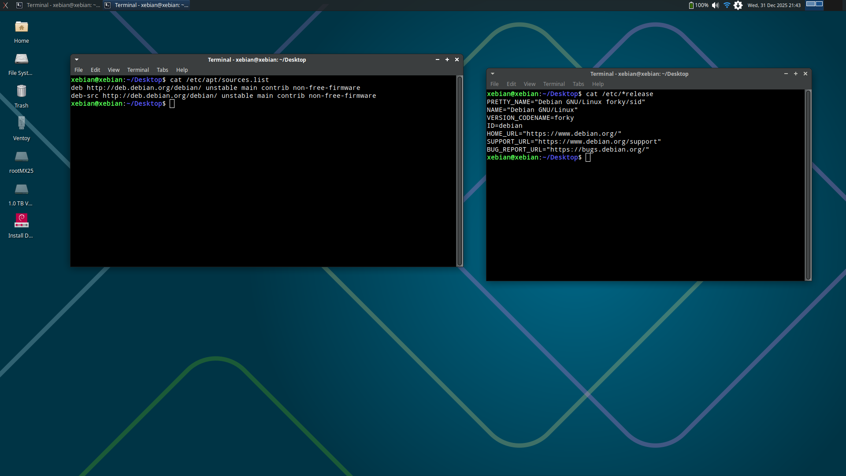The width and height of the screenshot is (846, 476).
Task: Open the File System desktop icon
Action: point(21,59)
